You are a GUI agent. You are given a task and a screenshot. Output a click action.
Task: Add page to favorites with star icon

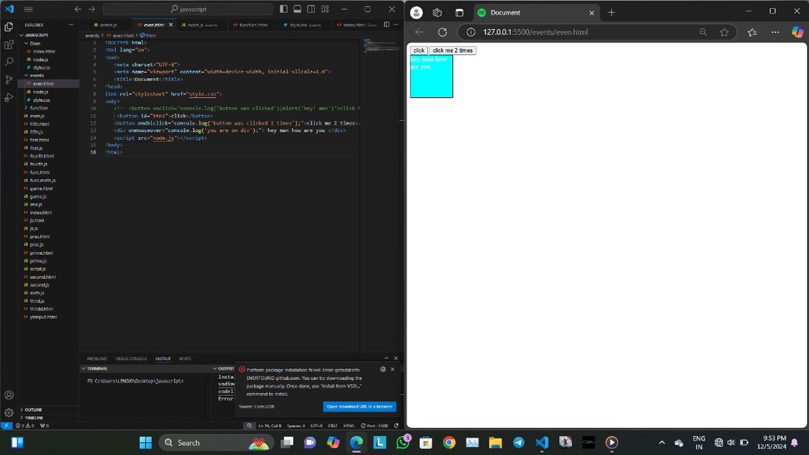(724, 32)
